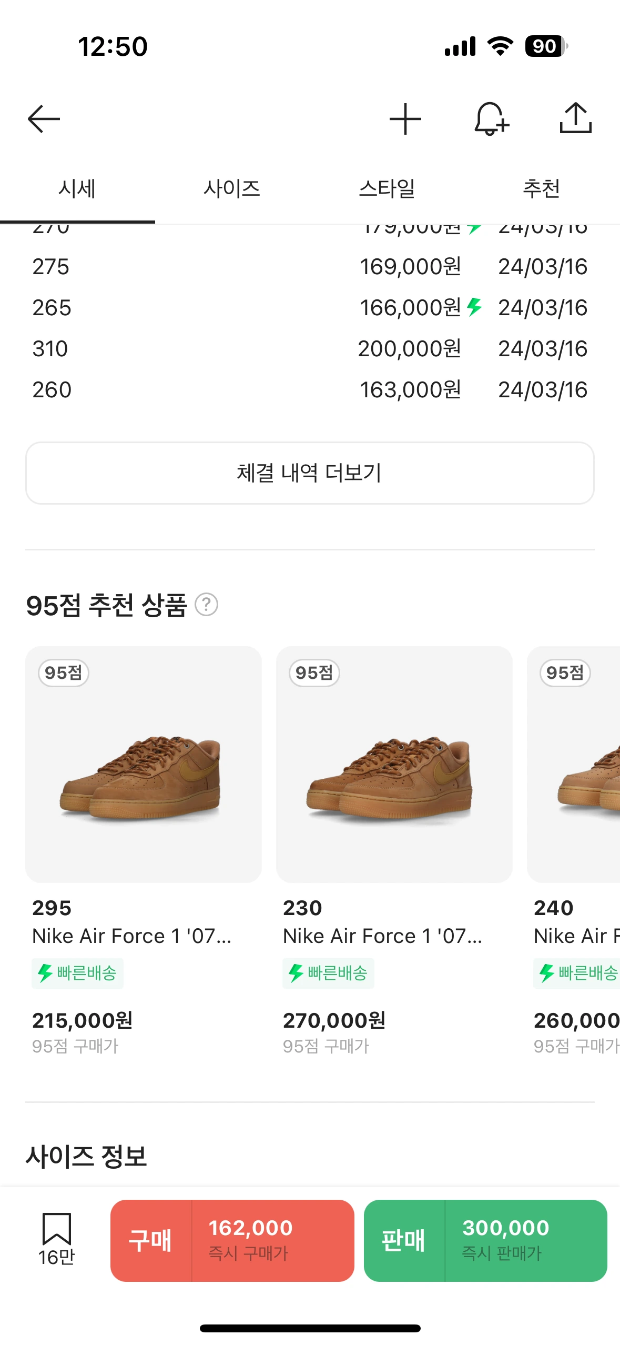Tap 빠른배송 badge on size 230 item
620x1345 pixels.
pos(328,973)
